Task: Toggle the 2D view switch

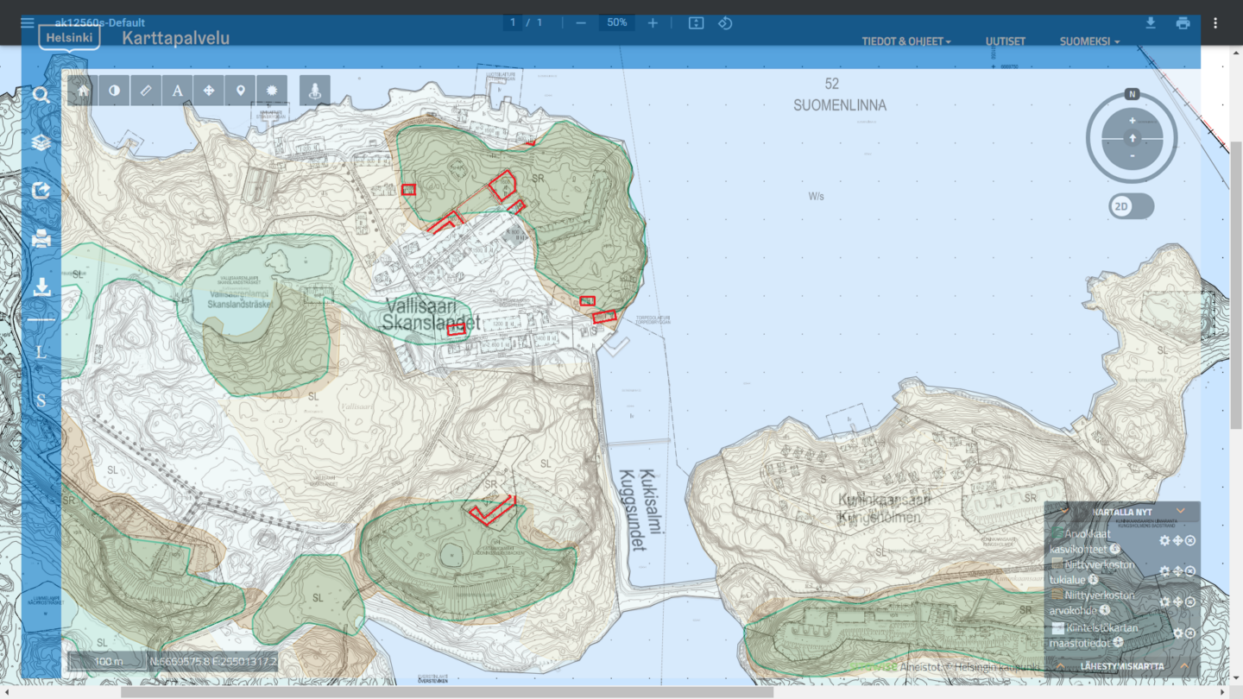Action: pos(1132,206)
